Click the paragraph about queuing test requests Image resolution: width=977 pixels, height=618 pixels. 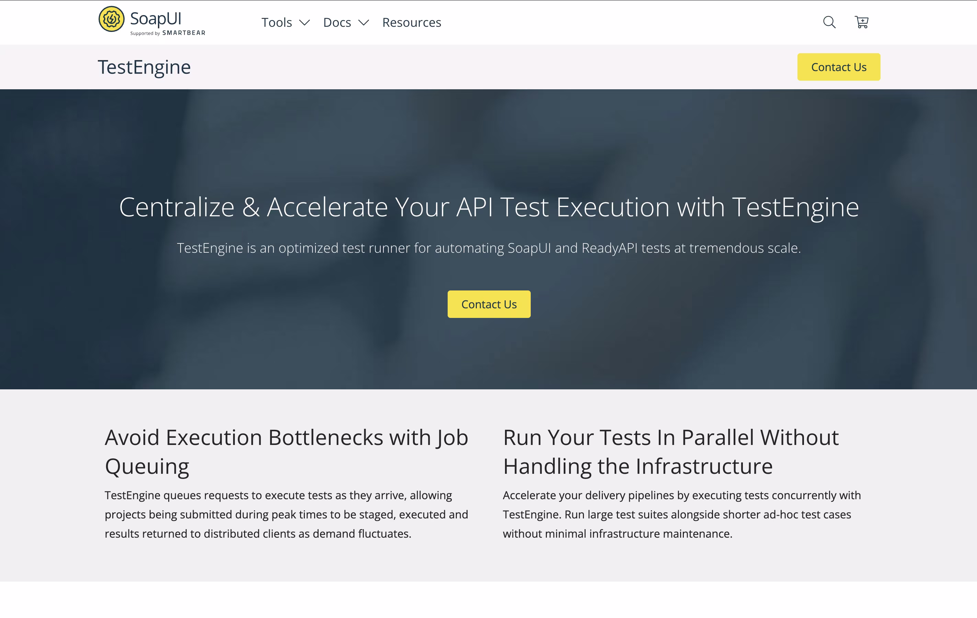click(x=286, y=514)
